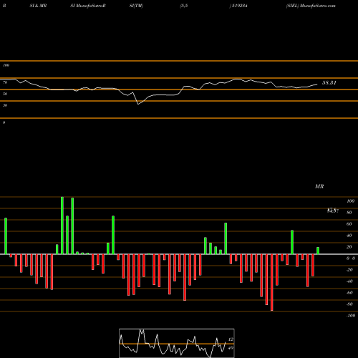This screenshot has width=358, height=358.
Task: Click the value 12 in mini chart
Action: (x=231, y=339)
